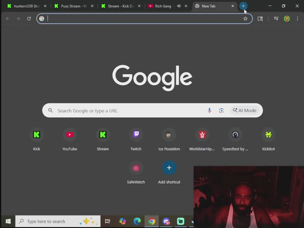This screenshot has width=304, height=228.
Task: Open the green Streamlabs taskbar app
Action: [x=181, y=221]
